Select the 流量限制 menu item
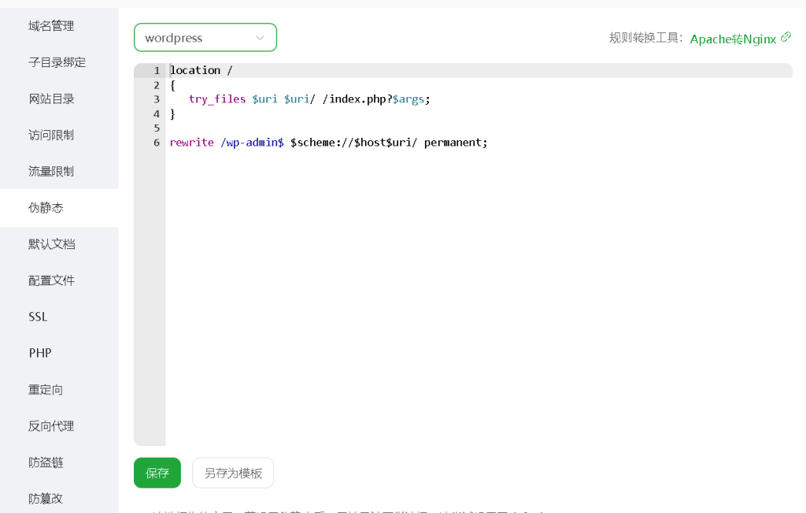Screen dimensions: 806x513 pos(51,171)
